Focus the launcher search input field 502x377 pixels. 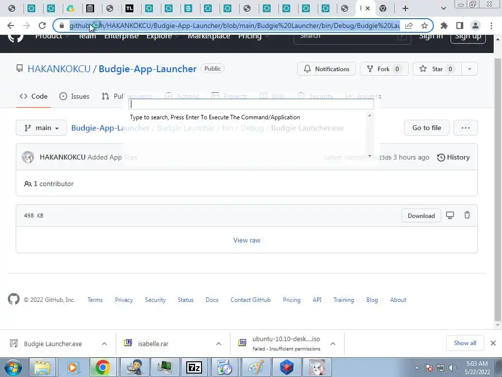tap(251, 104)
